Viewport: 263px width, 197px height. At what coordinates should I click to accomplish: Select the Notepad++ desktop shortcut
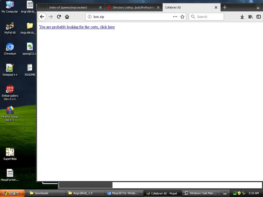pyautogui.click(x=10, y=70)
